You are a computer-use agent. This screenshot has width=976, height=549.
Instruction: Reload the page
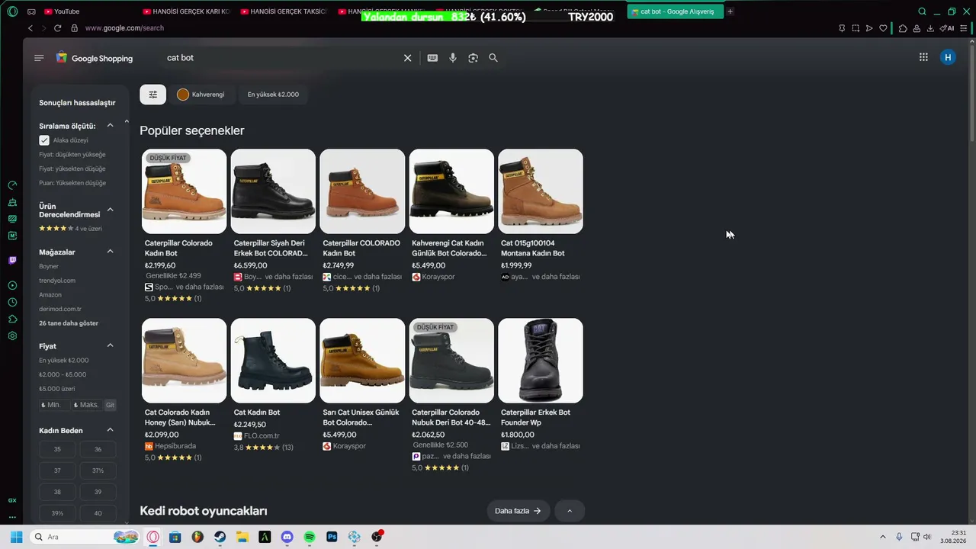click(57, 28)
